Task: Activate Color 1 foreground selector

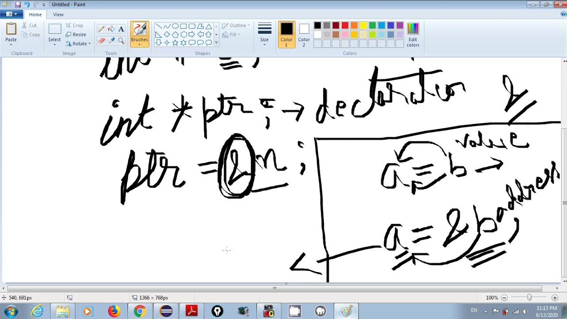Action: [286, 35]
